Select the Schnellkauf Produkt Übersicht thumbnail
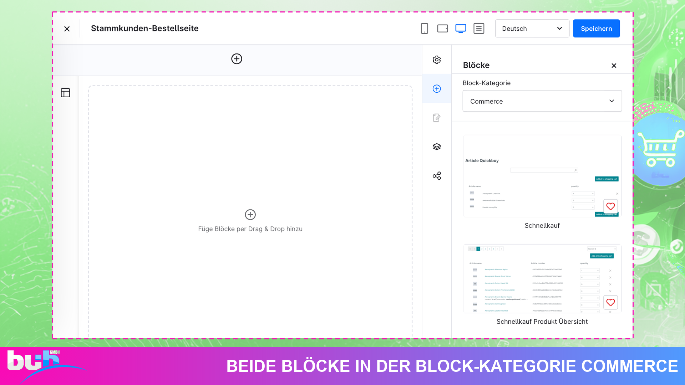Image resolution: width=685 pixels, height=385 pixels. (x=542, y=279)
